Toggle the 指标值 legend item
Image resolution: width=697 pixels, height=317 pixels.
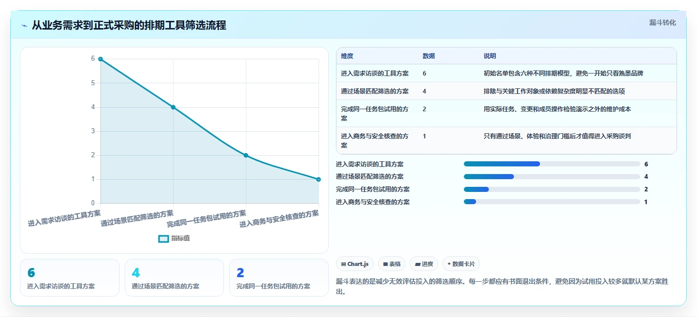(x=174, y=238)
